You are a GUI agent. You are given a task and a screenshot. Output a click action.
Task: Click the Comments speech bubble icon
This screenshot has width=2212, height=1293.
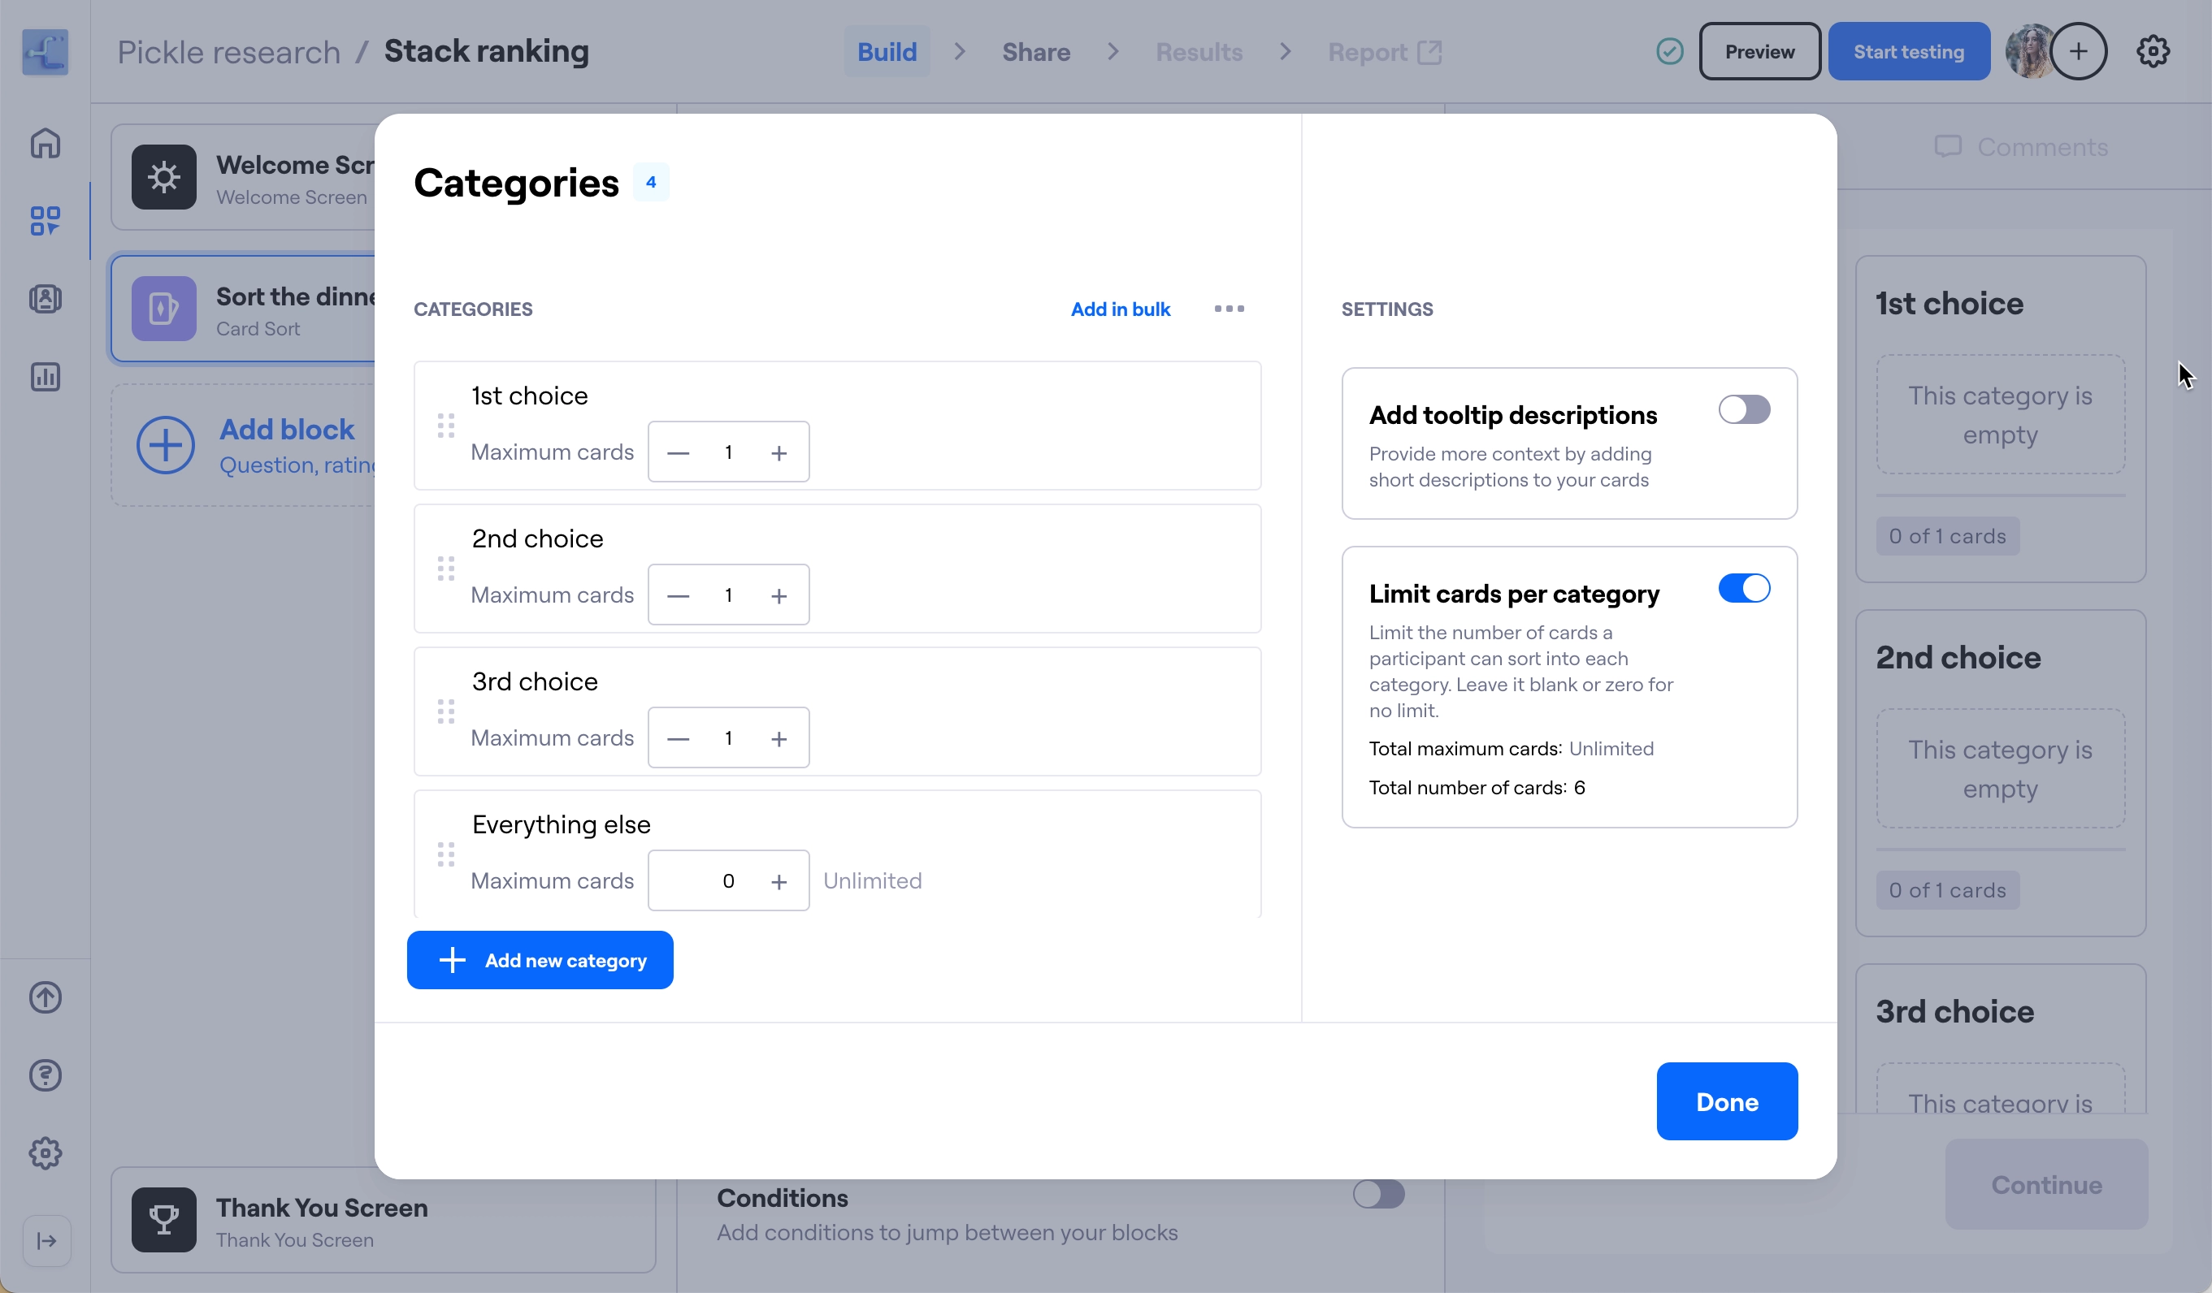coord(1948,146)
